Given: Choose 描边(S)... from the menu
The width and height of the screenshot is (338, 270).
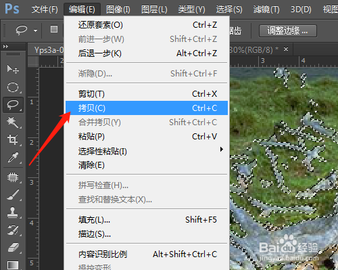Looking at the screenshot, I should point(147,234).
